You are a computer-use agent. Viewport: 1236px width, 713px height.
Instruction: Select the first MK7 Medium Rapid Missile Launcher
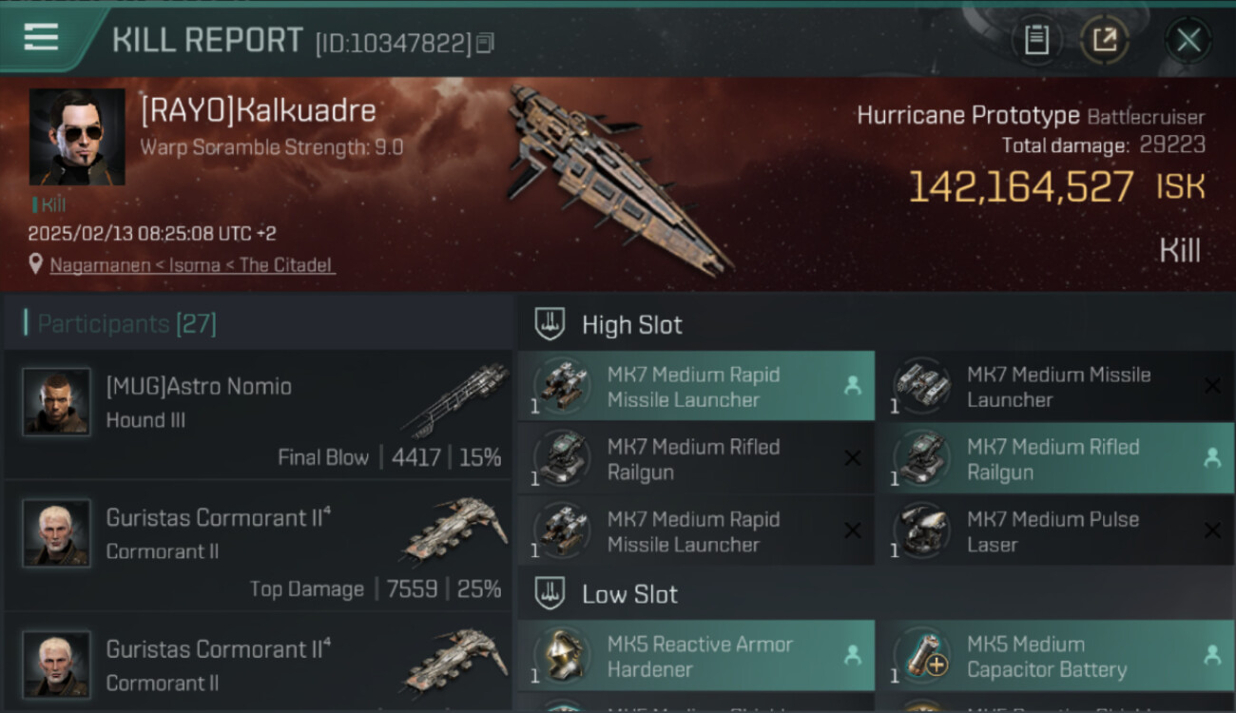click(x=694, y=387)
